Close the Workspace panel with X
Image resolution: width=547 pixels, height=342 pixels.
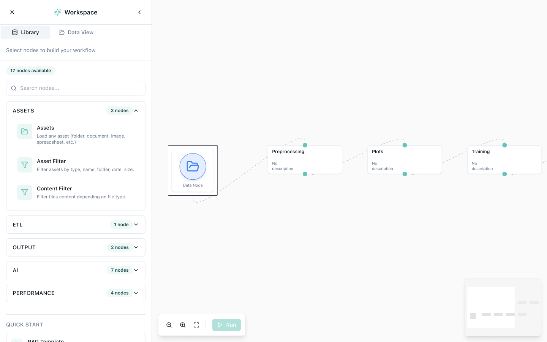[x=12, y=12]
